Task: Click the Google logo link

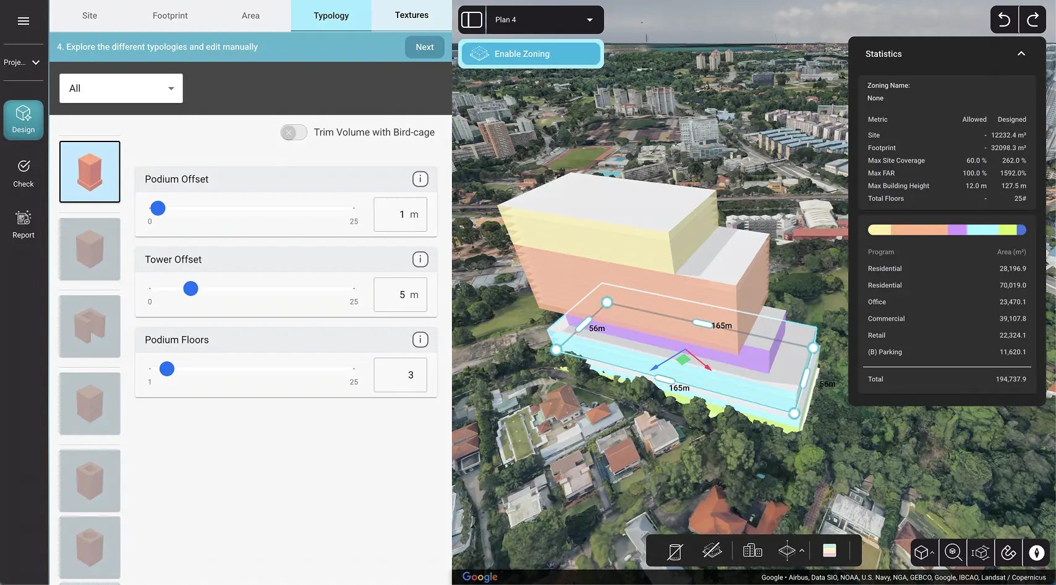Action: tap(480, 576)
